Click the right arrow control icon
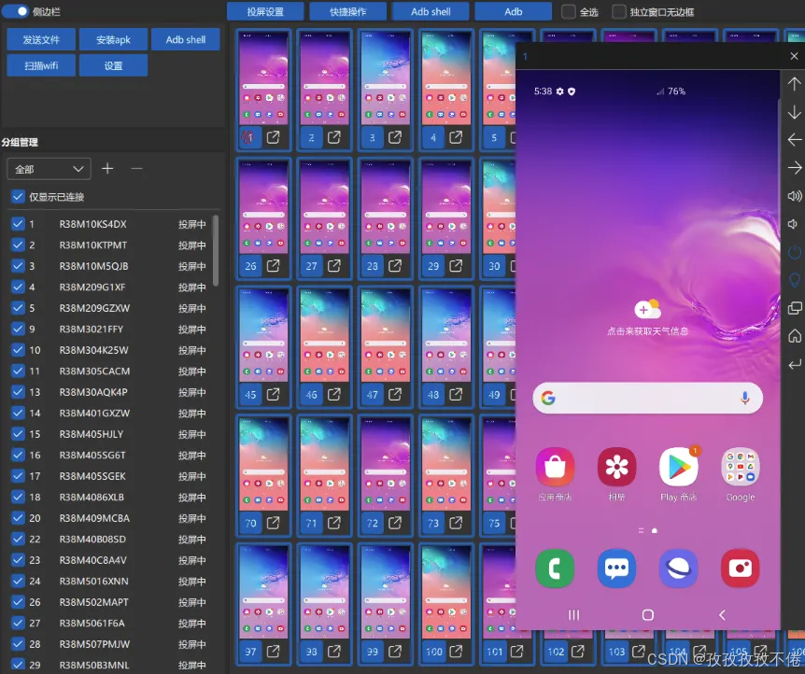Screen dimensions: 805x674 coord(794,168)
